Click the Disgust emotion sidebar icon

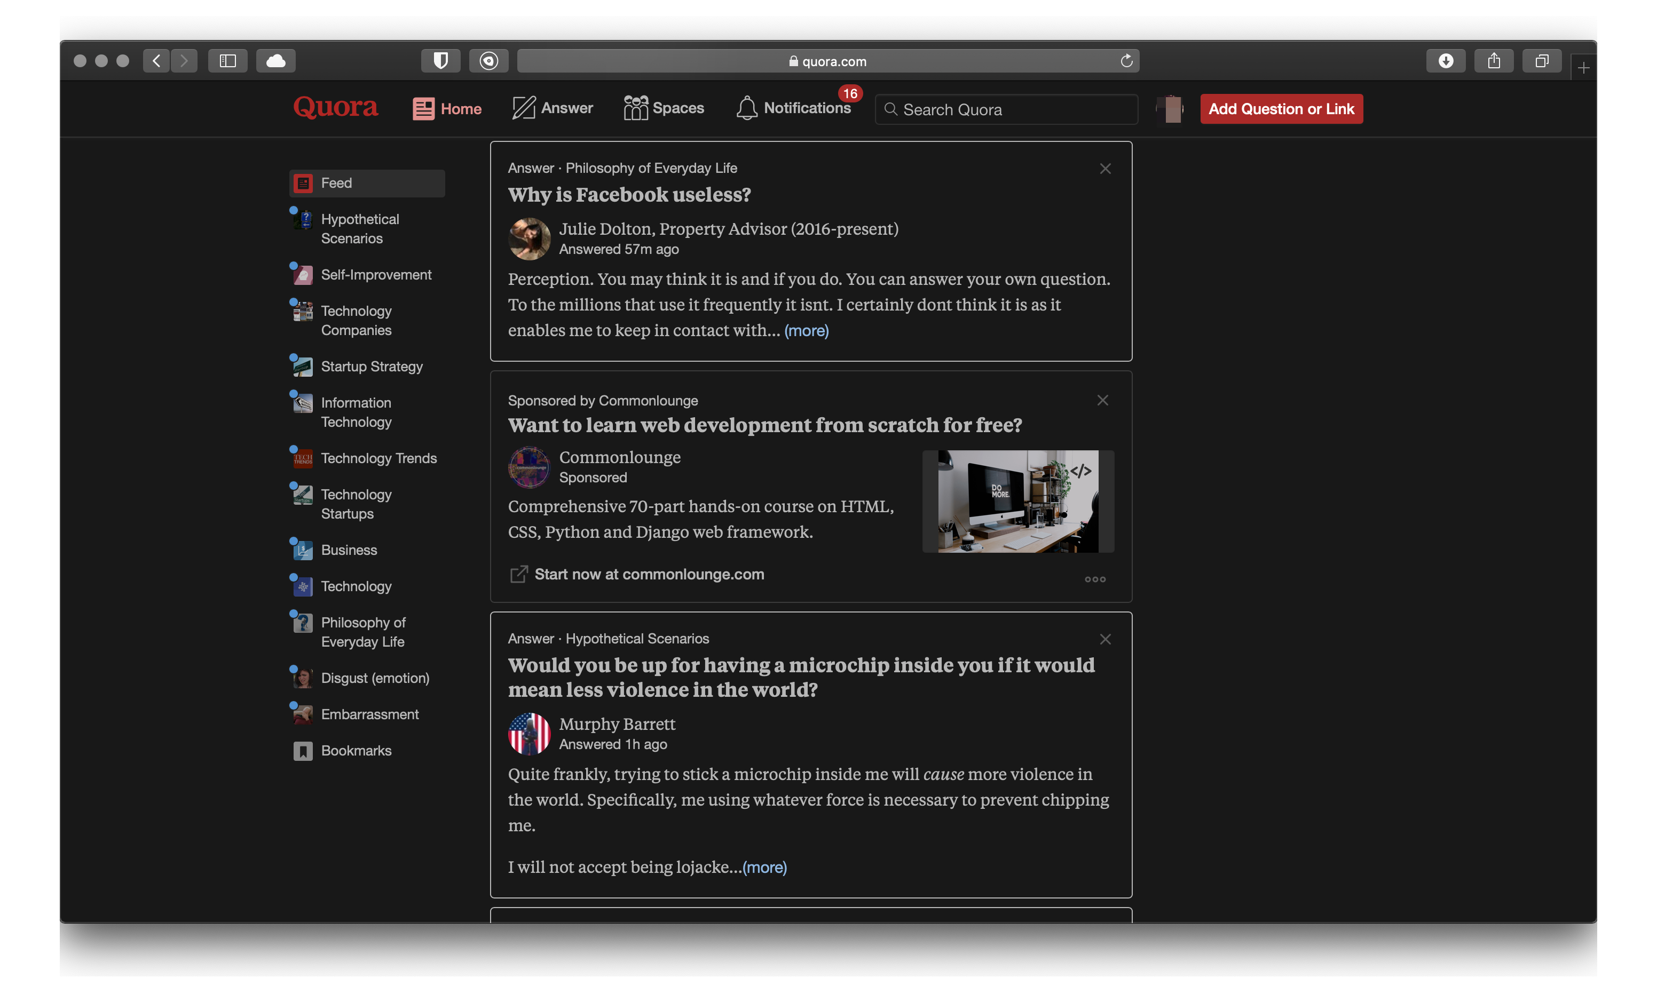pyautogui.click(x=303, y=677)
